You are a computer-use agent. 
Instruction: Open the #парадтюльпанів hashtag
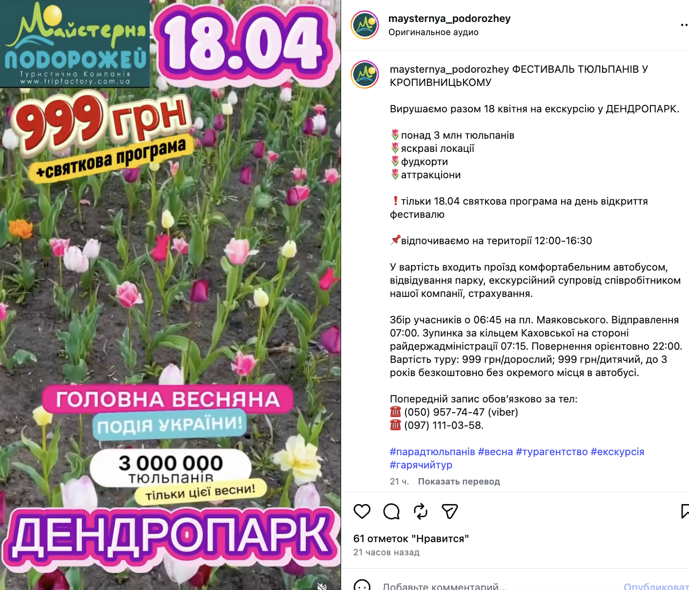432,452
